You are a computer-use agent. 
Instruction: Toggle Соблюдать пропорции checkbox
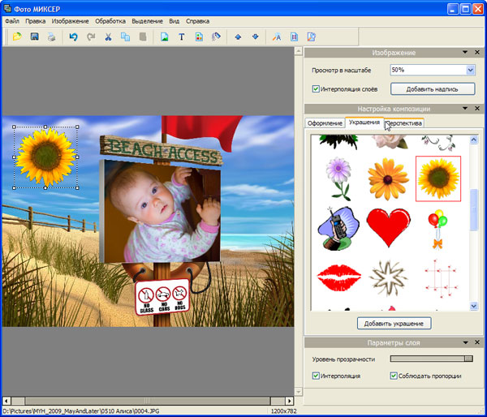(x=394, y=376)
